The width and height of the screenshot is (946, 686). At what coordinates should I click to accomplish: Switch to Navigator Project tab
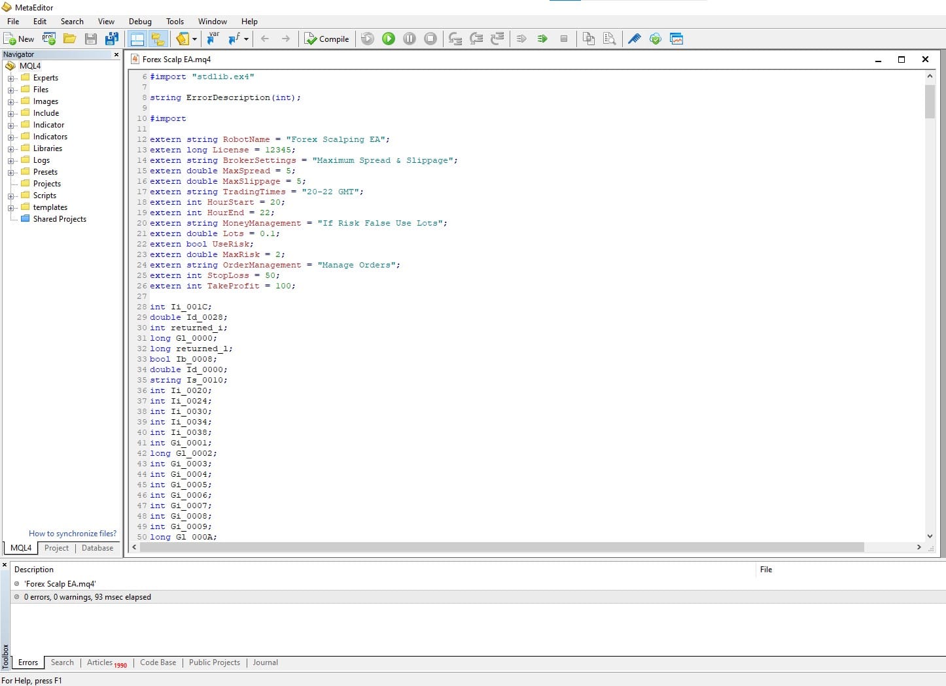click(x=56, y=548)
